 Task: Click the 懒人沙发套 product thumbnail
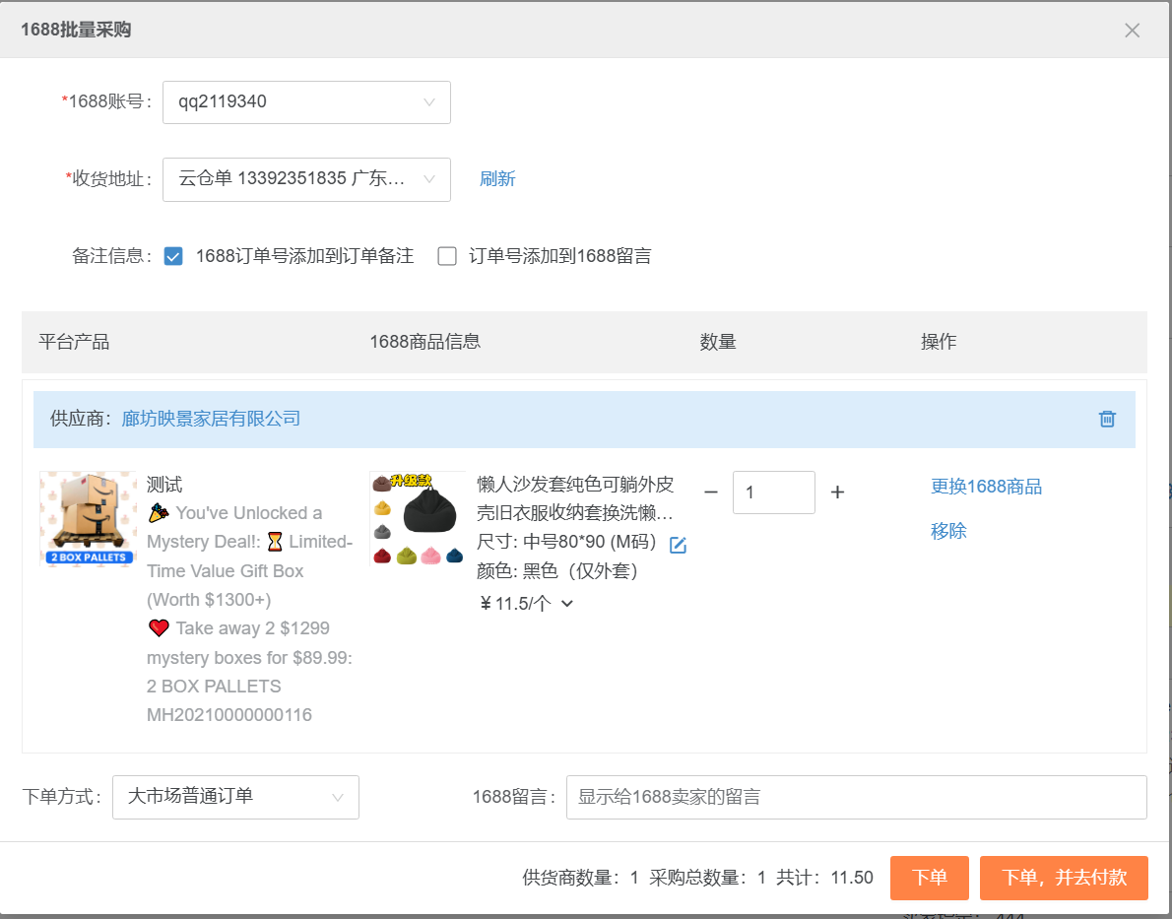(x=417, y=518)
